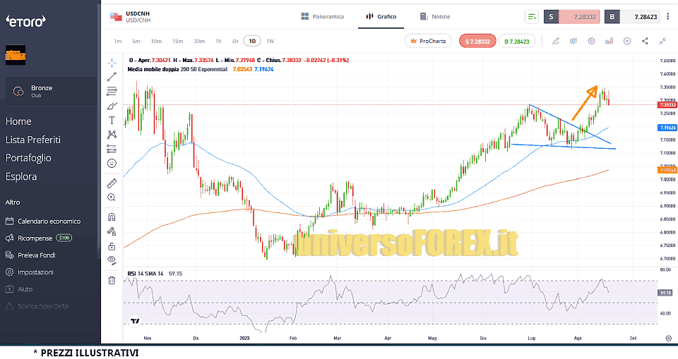Image resolution: width=678 pixels, height=359 pixels.
Task: Toggle hide all drawings eye icon
Action: coord(112,260)
